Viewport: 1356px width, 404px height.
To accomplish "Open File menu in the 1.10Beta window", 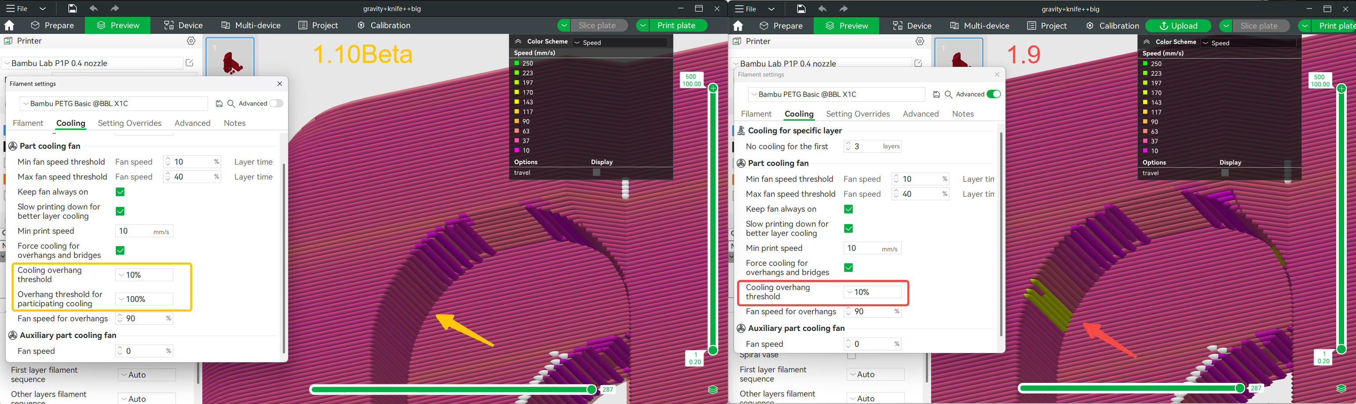I will coord(17,8).
